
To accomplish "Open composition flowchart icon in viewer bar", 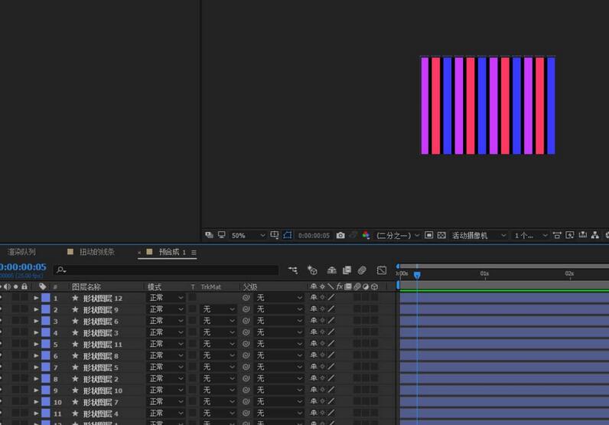I will click(595, 235).
